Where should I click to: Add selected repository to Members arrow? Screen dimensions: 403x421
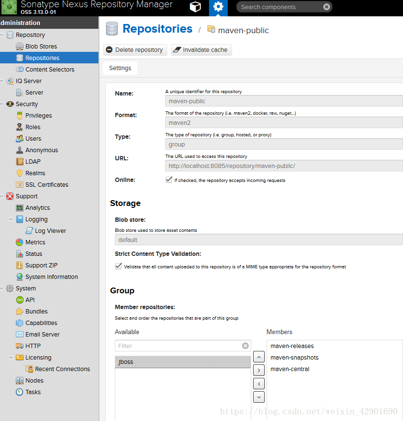[x=259, y=370]
